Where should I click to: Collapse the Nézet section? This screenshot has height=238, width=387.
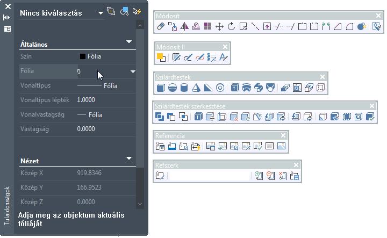click(x=129, y=158)
